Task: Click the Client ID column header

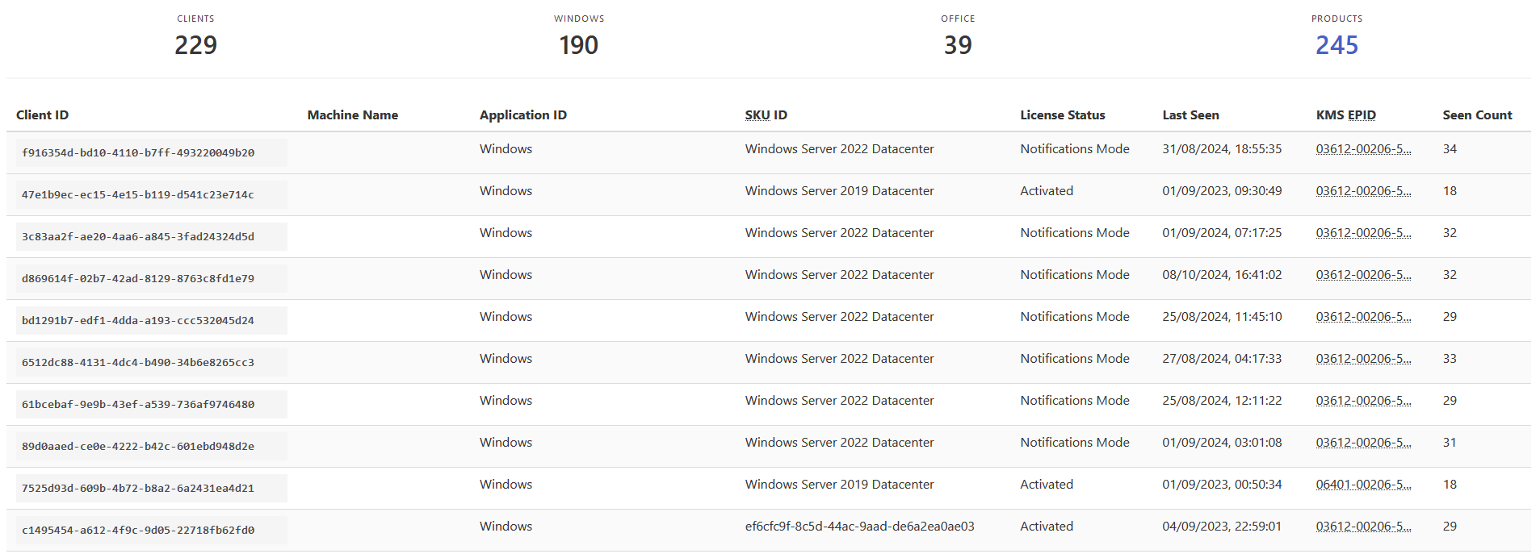Action: coord(42,115)
